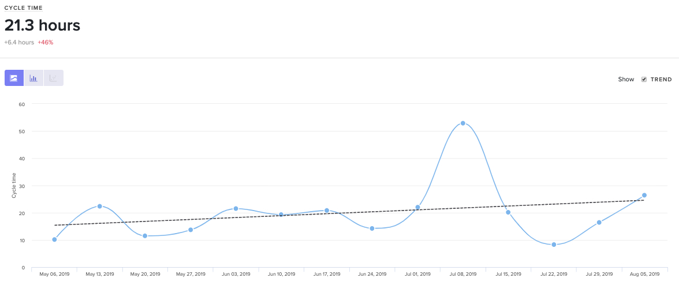Select the Jul 29, 2019 data point
The height and width of the screenshot is (289, 679).
click(599, 222)
